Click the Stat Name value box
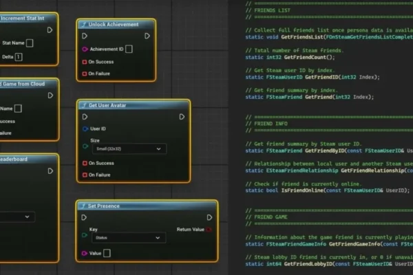The width and height of the screenshot is (413, 275). pyautogui.click(x=30, y=43)
